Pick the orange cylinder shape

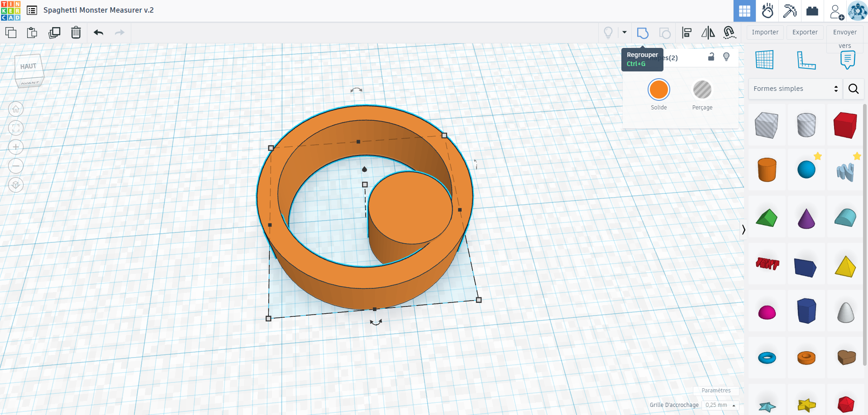pos(767,170)
